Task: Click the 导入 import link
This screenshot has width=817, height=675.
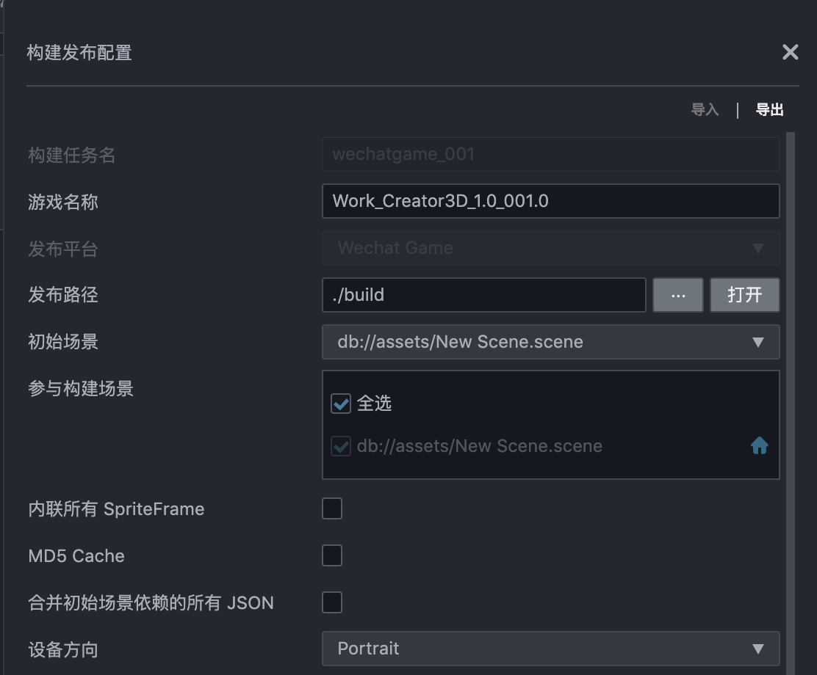Action: coord(705,110)
